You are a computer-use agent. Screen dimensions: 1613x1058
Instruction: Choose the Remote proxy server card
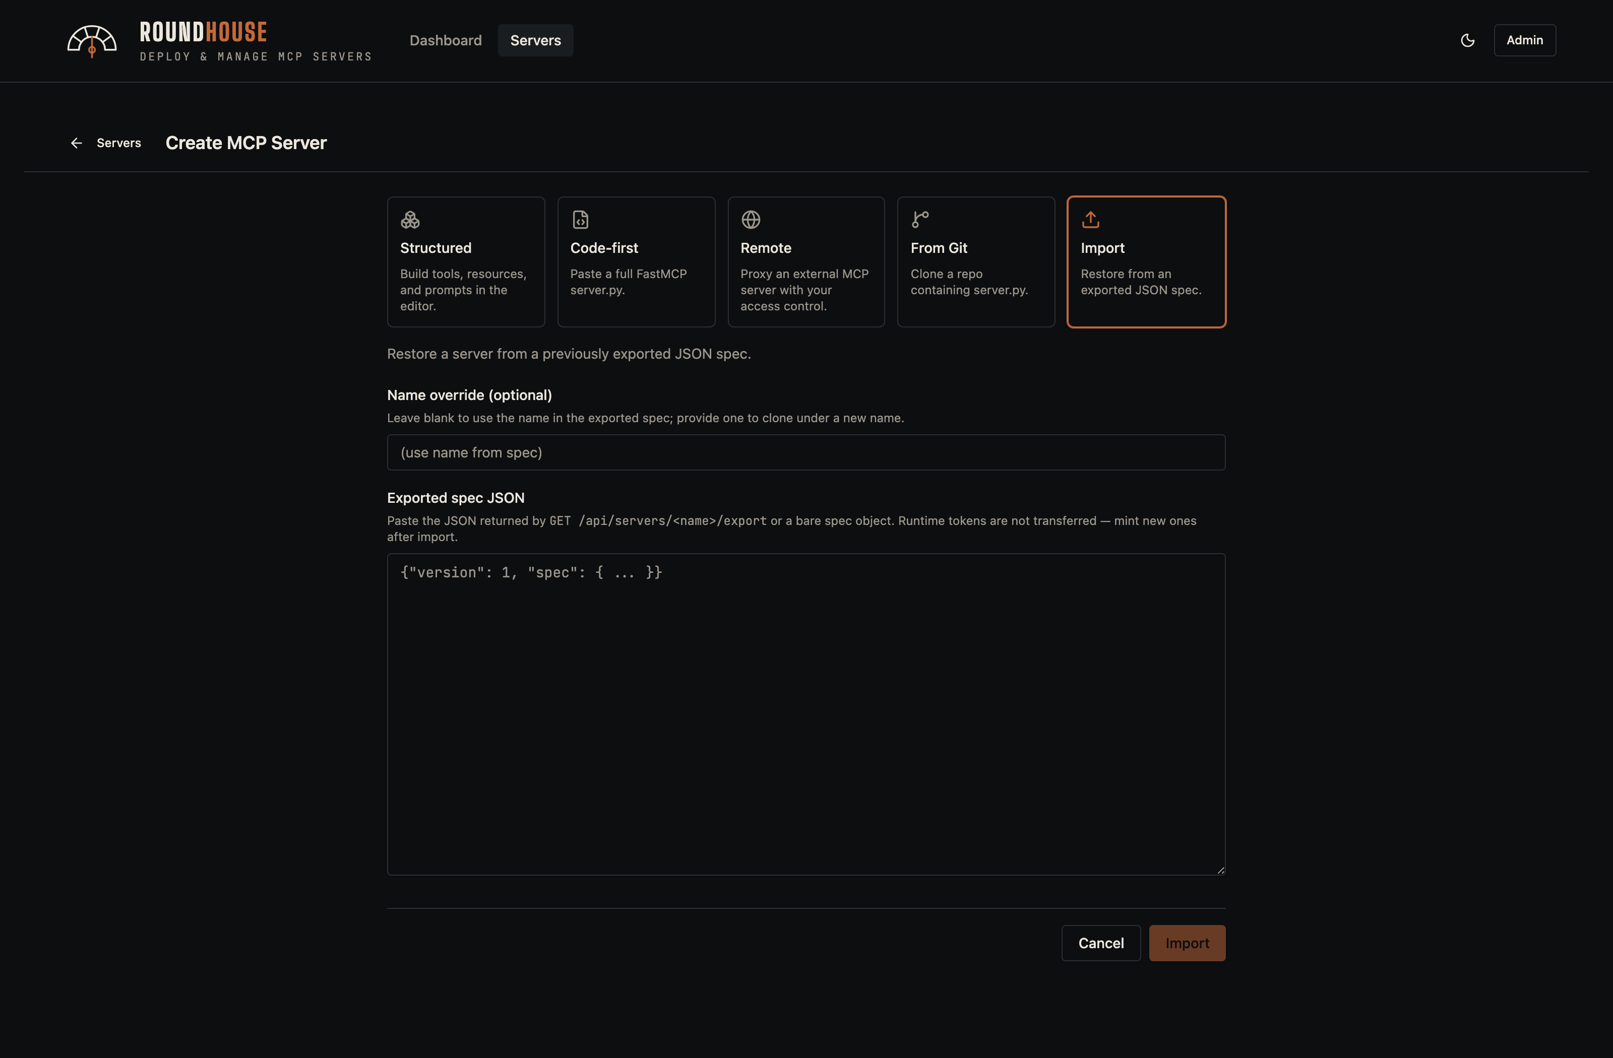pyautogui.click(x=806, y=262)
